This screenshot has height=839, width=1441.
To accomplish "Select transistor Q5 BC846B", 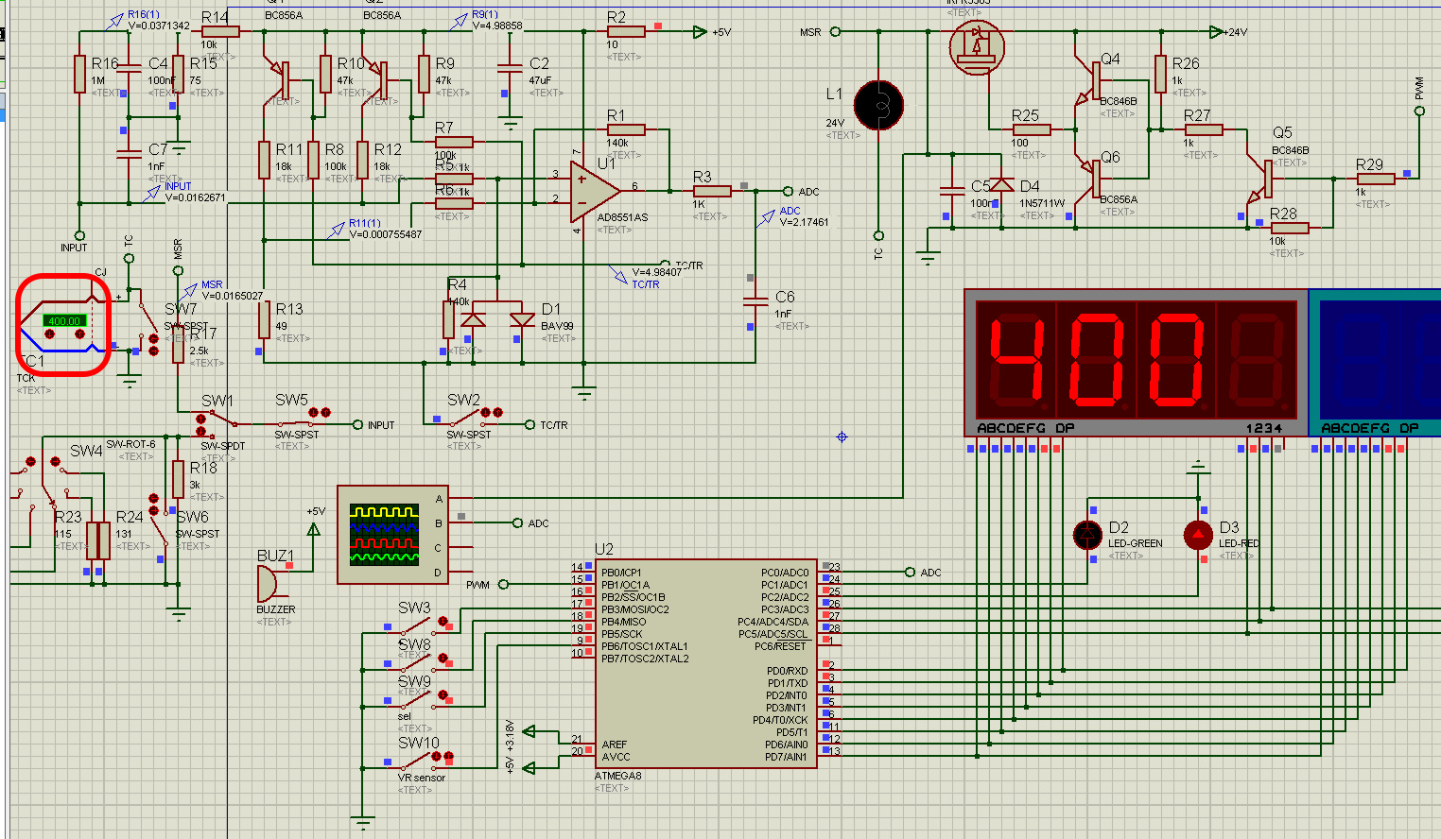I will tap(1260, 180).
